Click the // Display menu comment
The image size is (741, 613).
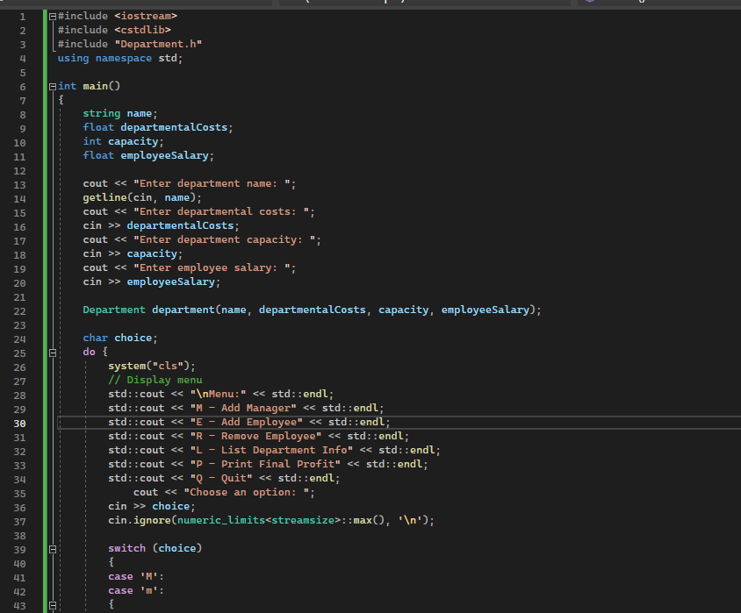point(155,380)
